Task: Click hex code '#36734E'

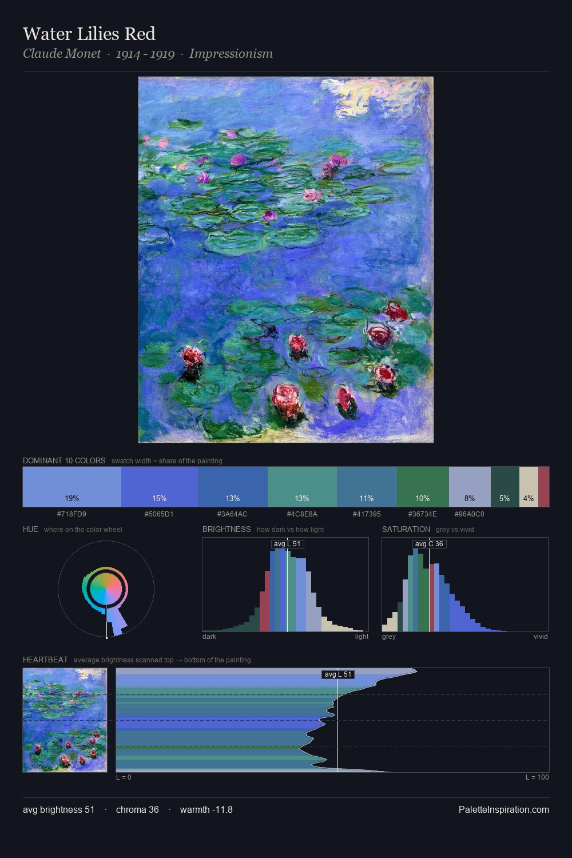Action: [x=423, y=514]
